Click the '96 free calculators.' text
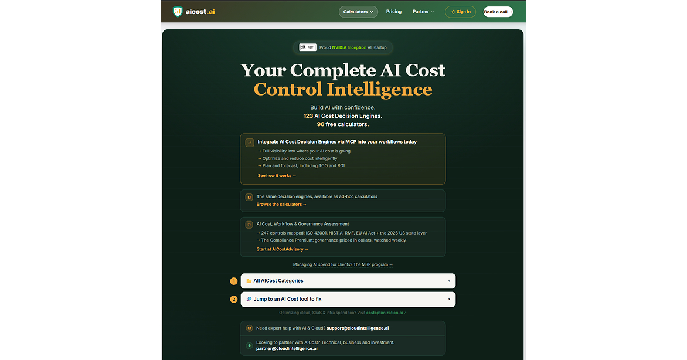Image resolution: width=687 pixels, height=360 pixels. tap(343, 124)
